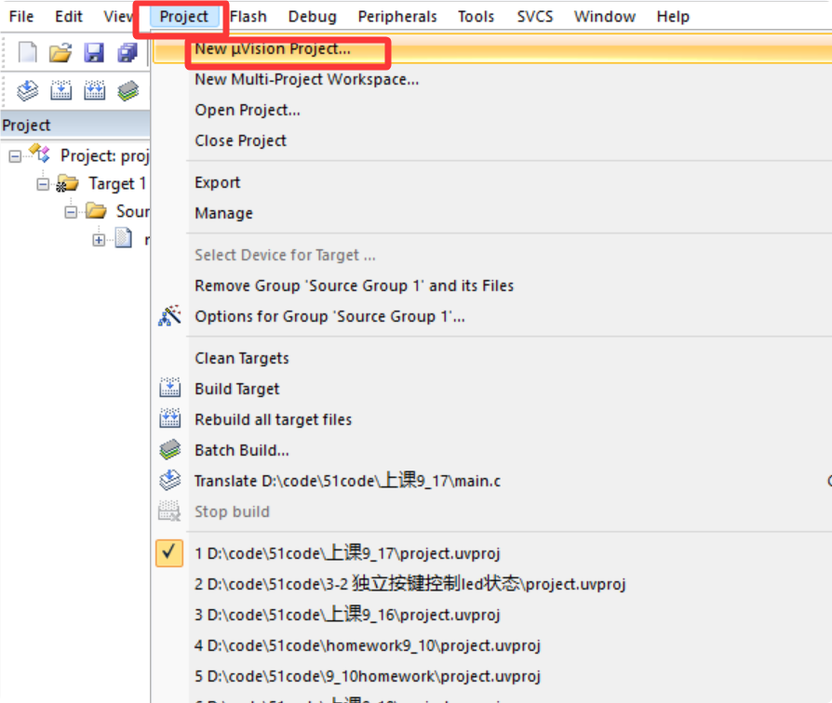Toggle checkmark for recent project 1
Image resolution: width=832 pixels, height=703 pixels.
click(x=169, y=553)
